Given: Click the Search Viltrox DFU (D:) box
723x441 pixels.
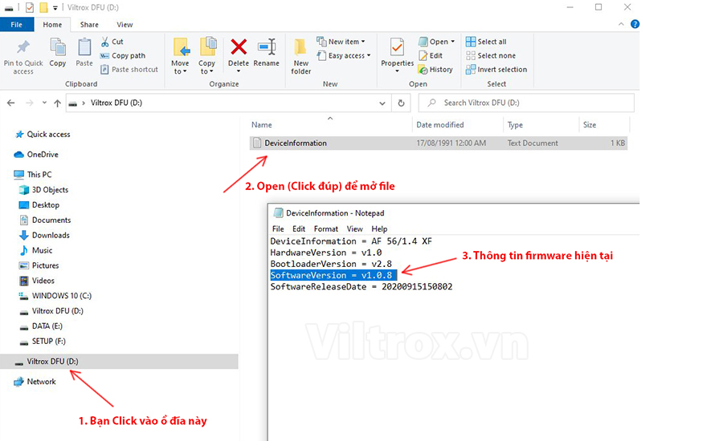Looking at the screenshot, I should click(x=526, y=103).
